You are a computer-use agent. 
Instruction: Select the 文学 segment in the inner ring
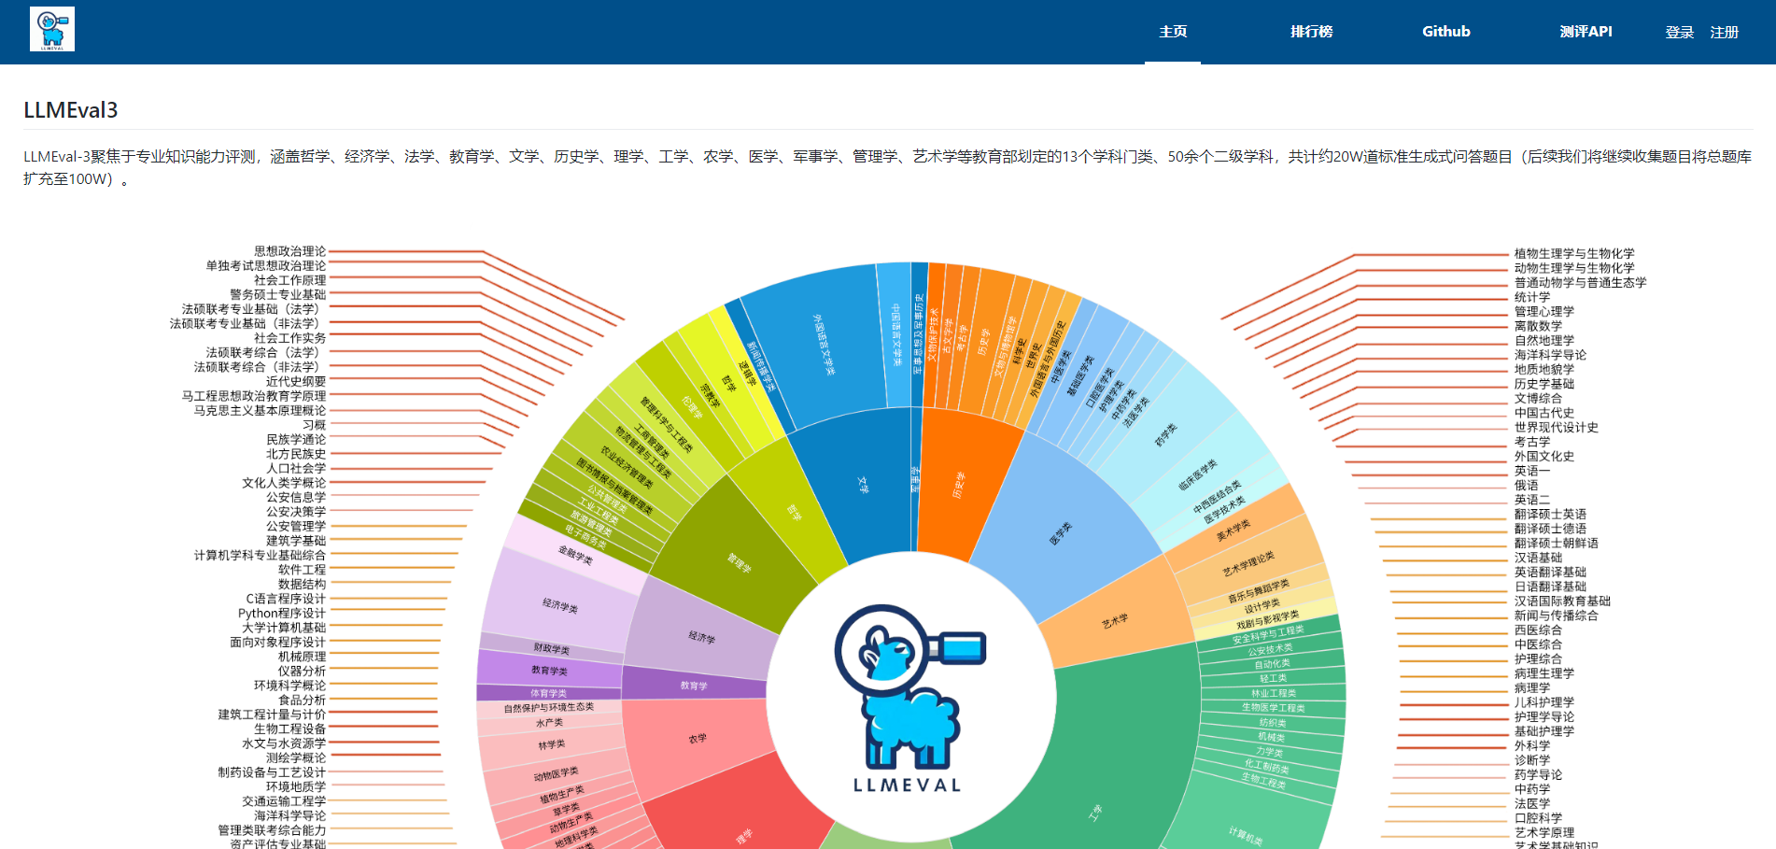point(861,484)
